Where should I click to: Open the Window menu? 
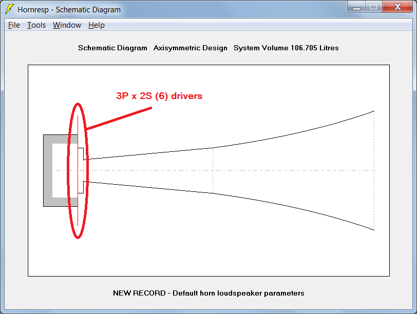pos(67,25)
